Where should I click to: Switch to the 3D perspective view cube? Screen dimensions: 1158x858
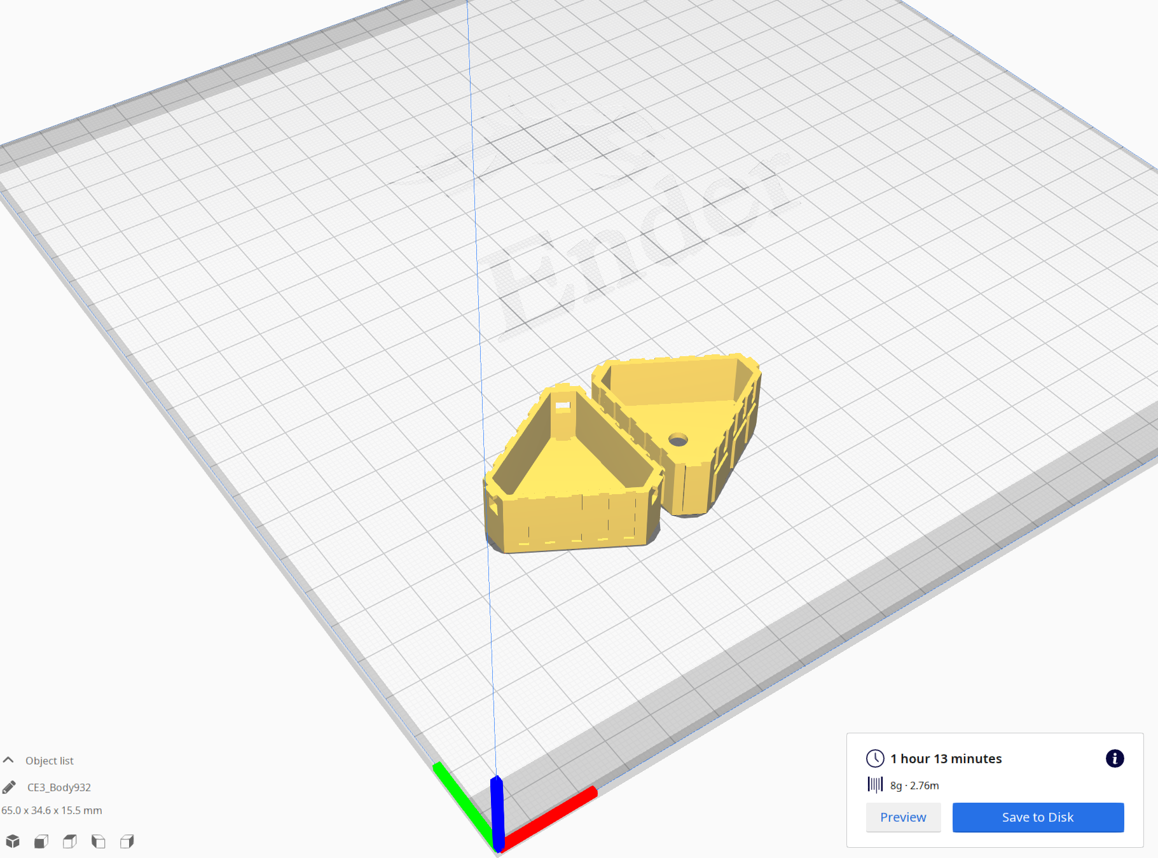tap(13, 841)
